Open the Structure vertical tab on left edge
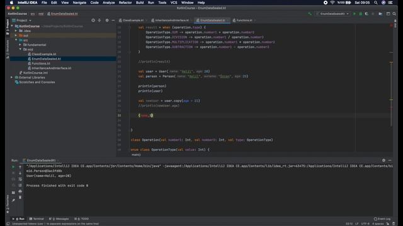Viewport: 403px width, 226px height. (x=8, y=49)
